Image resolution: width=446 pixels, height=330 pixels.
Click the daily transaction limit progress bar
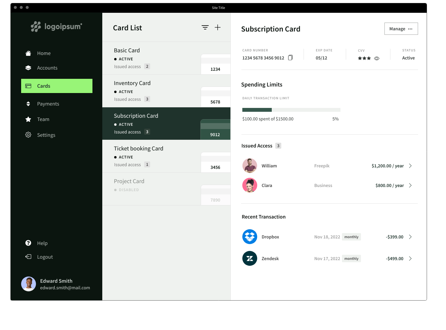pyautogui.click(x=291, y=110)
